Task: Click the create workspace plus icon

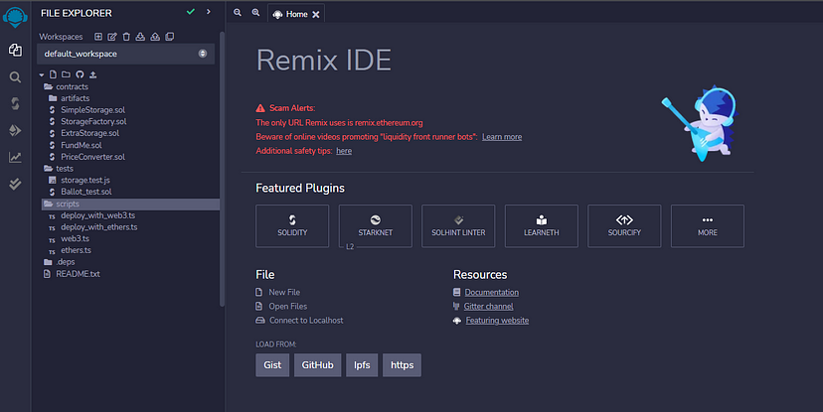Action: click(x=98, y=36)
